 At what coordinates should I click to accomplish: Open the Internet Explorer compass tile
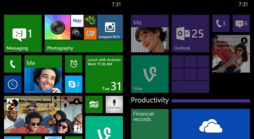coord(13,84)
